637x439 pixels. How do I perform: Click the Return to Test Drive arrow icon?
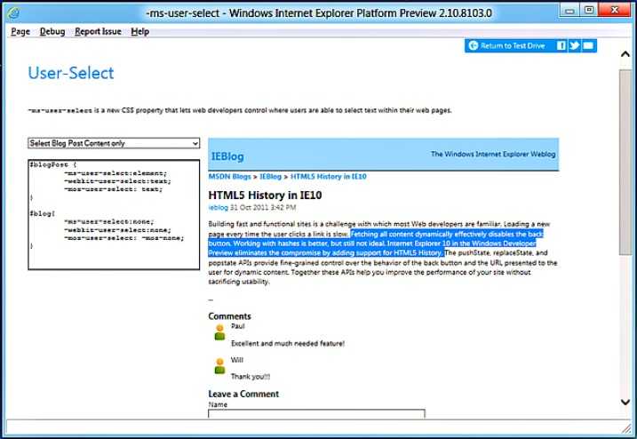(473, 45)
